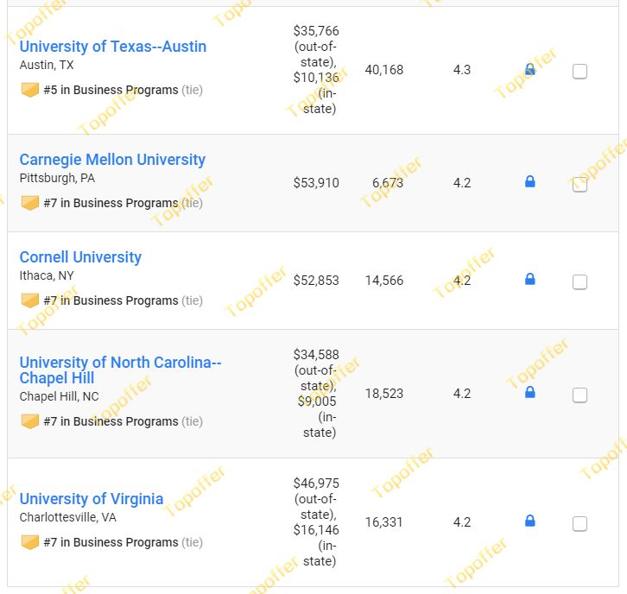Open the University of Texas--Austin link
The image size is (627, 594).
pos(113,47)
